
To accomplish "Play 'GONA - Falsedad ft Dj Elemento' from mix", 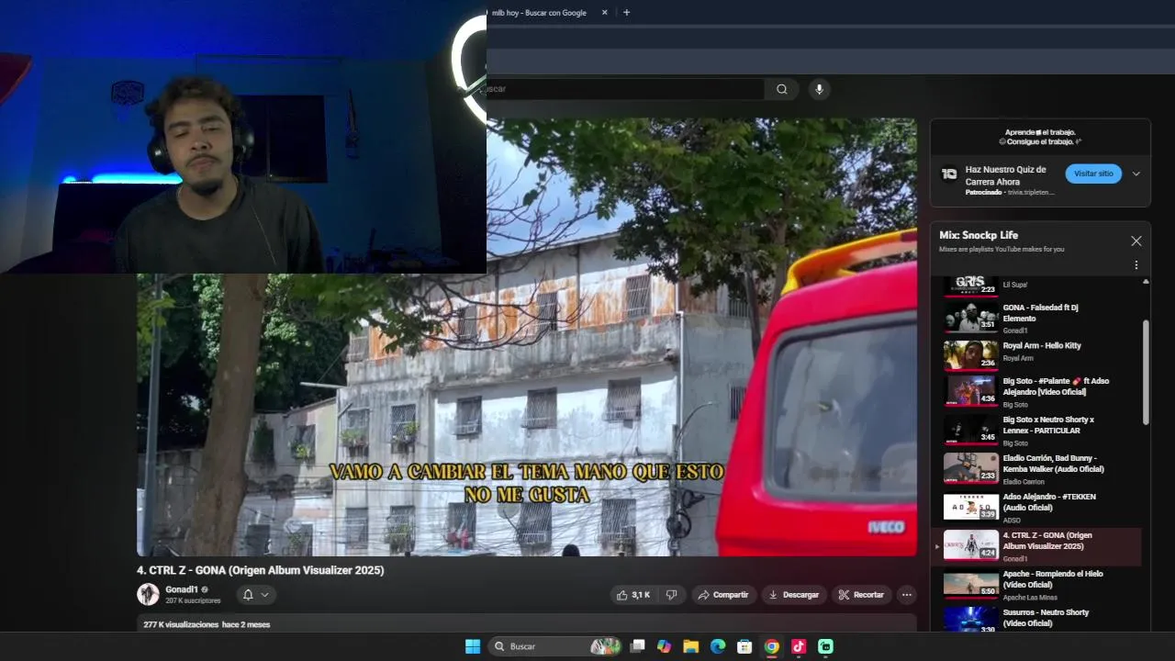I will coord(1037,318).
